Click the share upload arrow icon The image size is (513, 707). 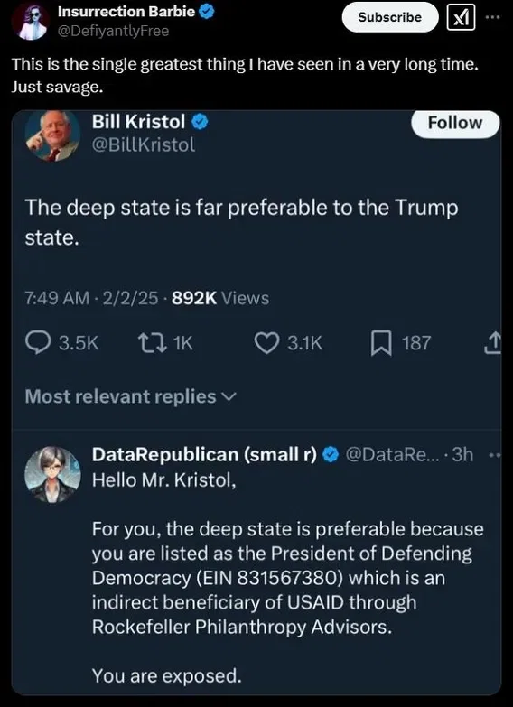pos(494,343)
